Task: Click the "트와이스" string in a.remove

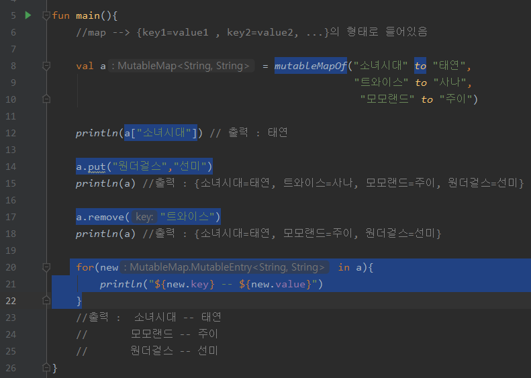Action: [187, 217]
